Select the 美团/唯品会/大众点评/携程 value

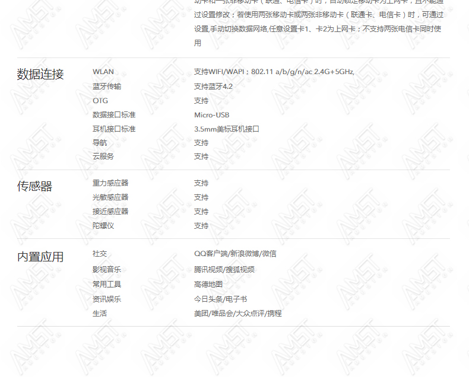click(x=238, y=314)
